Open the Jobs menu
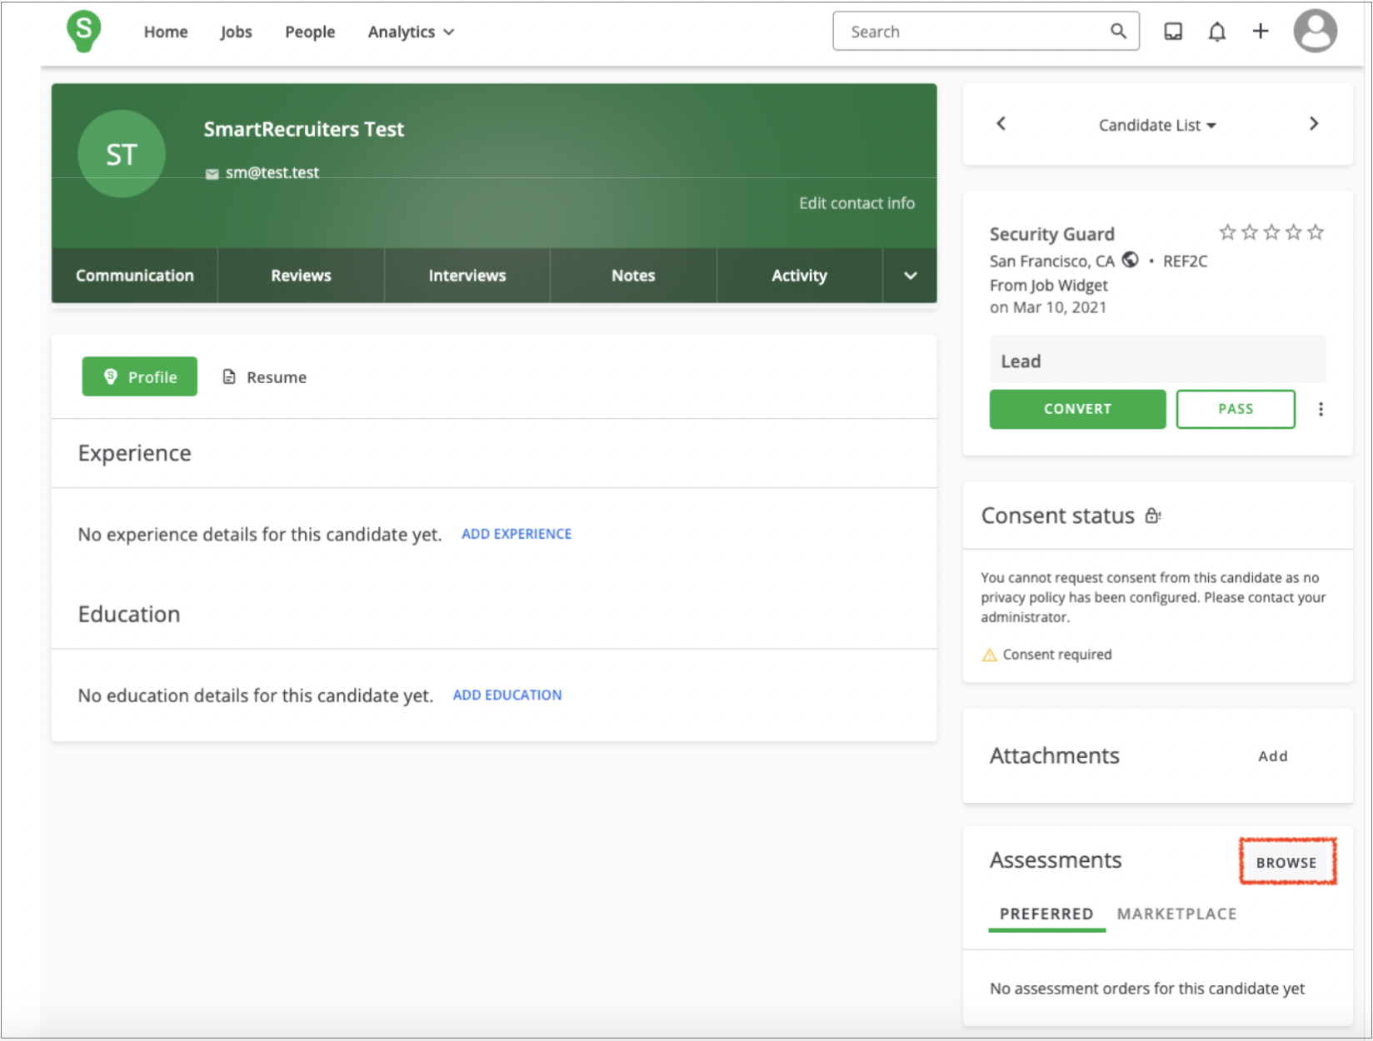1373x1041 pixels. 236,32
